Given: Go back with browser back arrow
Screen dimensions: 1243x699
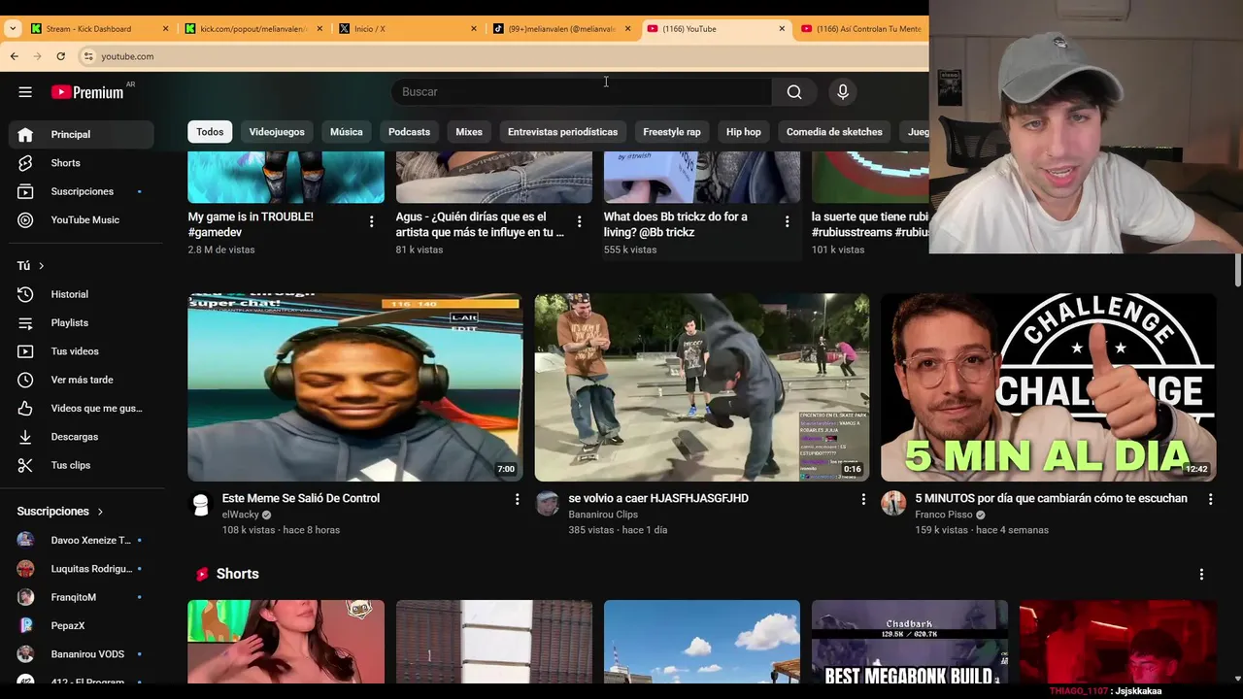Looking at the screenshot, I should point(14,56).
